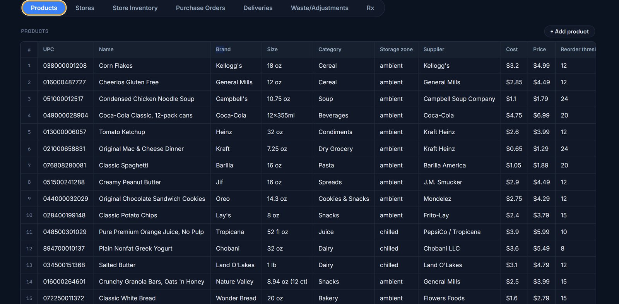Click the Land O'Lakes brand cell
The width and height of the screenshot is (619, 304).
point(235,265)
